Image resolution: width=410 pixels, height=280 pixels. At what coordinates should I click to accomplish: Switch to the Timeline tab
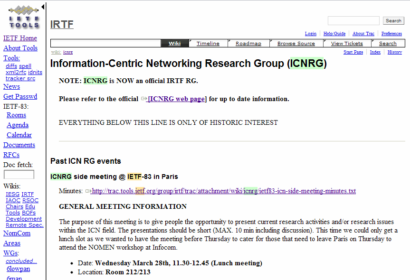208,43
